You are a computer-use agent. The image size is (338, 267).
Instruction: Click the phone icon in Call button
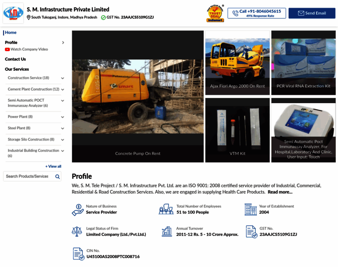(x=235, y=13)
